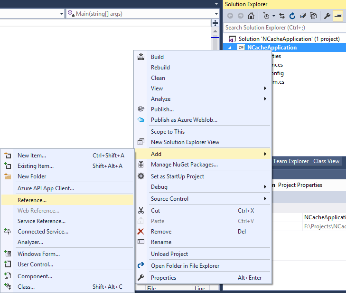The image size is (346, 293).
Task: Click the Class icon in Add submenu
Action: tap(8, 286)
